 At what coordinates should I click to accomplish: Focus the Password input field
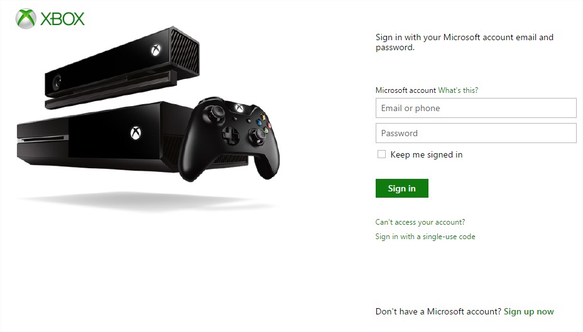coord(476,133)
